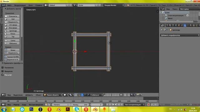Open the timeline Маркер menu
Screen dimensions: 200x112
pos(16,105)
